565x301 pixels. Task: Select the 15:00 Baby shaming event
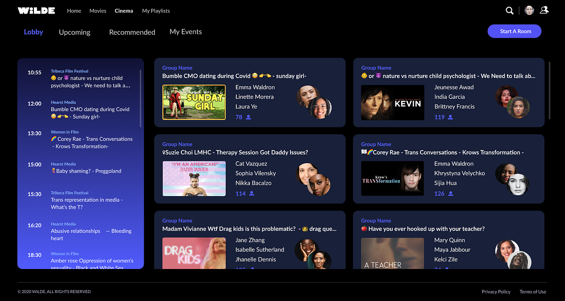pyautogui.click(x=81, y=168)
